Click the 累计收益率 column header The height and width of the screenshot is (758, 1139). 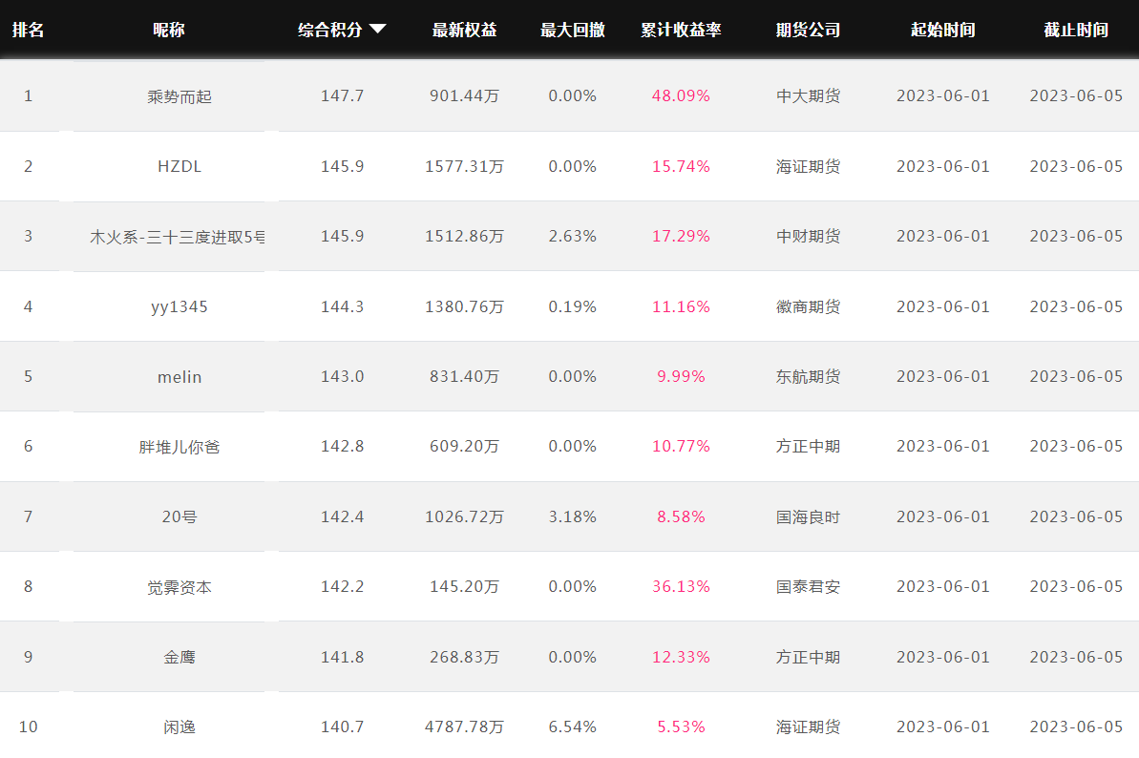[x=681, y=30]
